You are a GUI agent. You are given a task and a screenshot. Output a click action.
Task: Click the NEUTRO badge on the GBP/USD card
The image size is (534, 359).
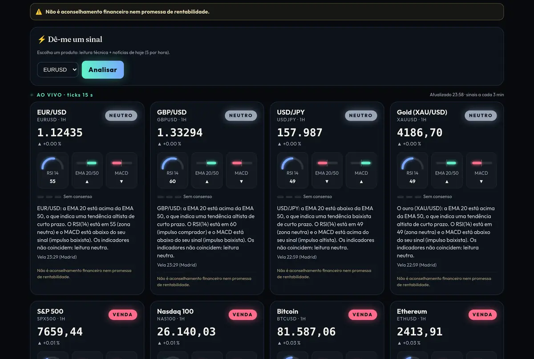[241, 115]
